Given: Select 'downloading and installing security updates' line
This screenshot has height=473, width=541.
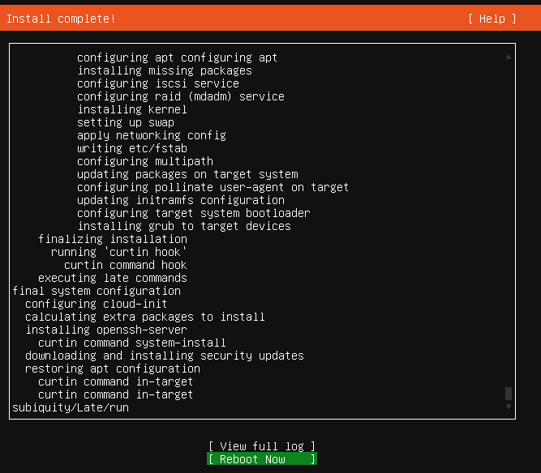Looking at the screenshot, I should (x=165, y=356).
